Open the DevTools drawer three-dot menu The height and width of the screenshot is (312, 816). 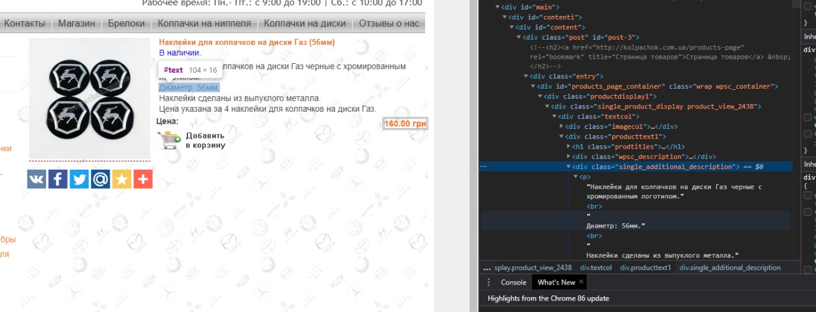pyautogui.click(x=489, y=282)
